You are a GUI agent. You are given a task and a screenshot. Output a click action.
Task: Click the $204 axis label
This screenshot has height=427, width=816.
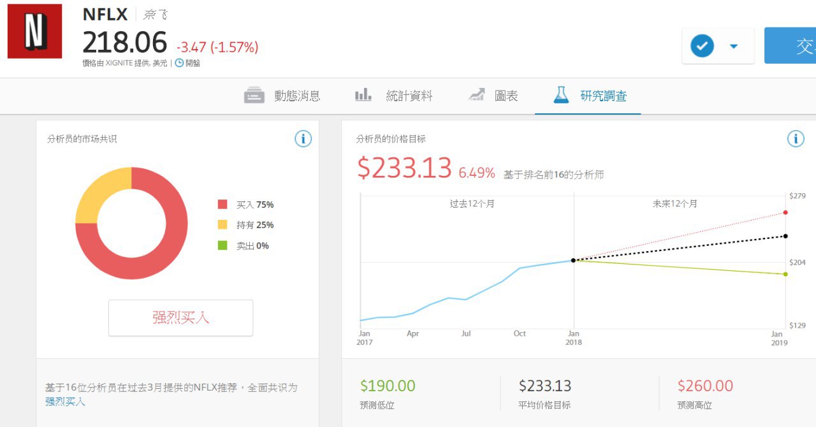pyautogui.click(x=798, y=262)
